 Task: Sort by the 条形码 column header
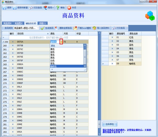pos(33,34)
